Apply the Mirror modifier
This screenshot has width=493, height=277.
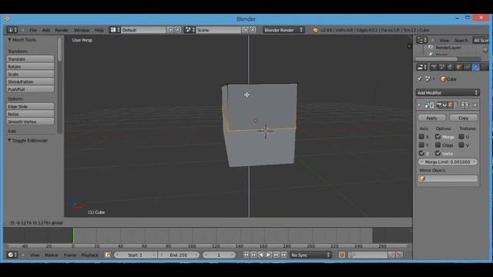pyautogui.click(x=431, y=118)
